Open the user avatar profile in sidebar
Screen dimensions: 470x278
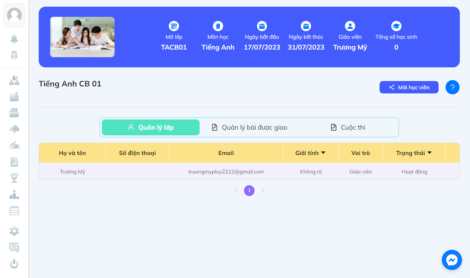14,15
